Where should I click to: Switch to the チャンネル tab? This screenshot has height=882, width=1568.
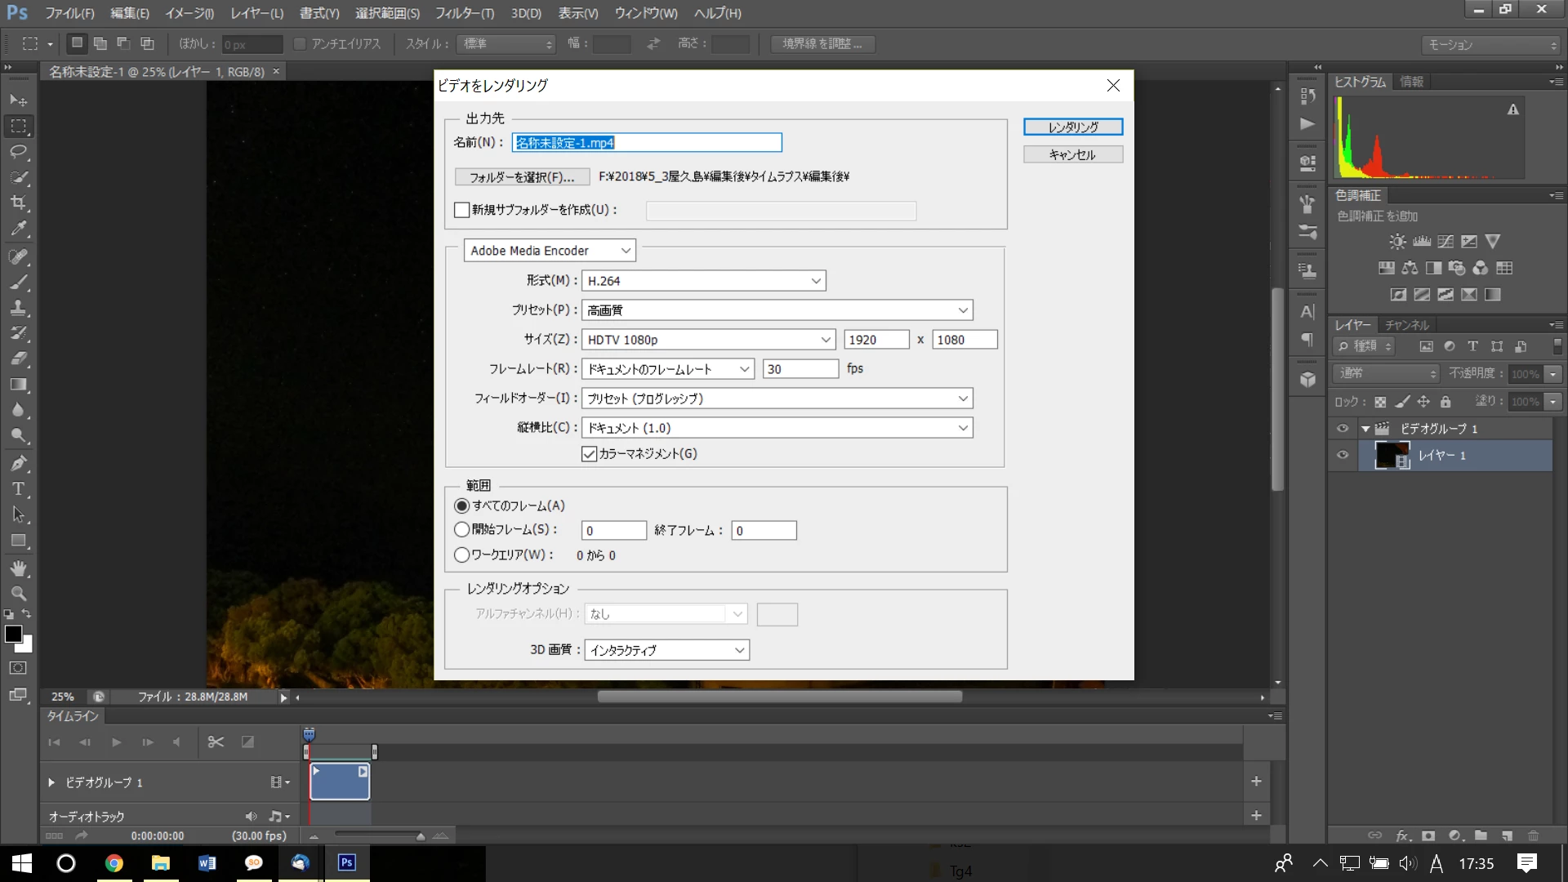click(x=1407, y=325)
